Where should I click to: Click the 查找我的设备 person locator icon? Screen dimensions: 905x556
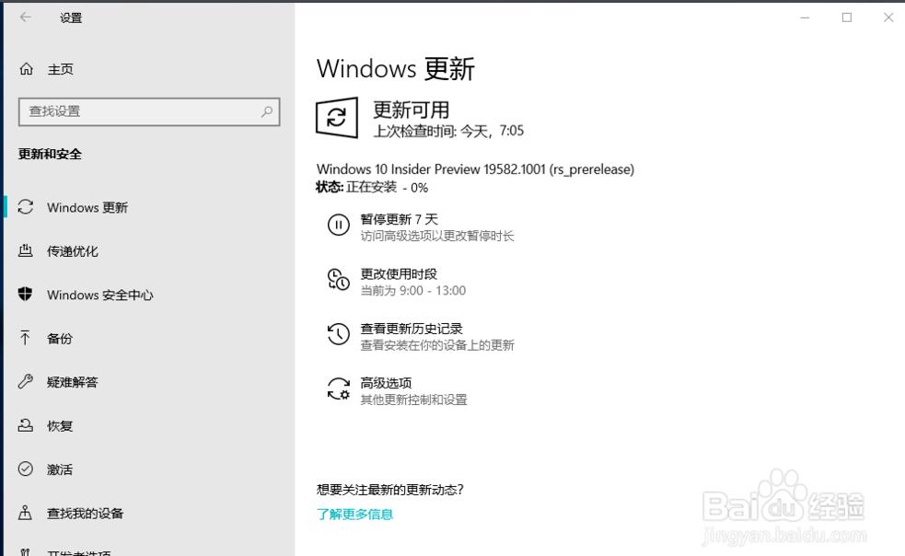25,513
